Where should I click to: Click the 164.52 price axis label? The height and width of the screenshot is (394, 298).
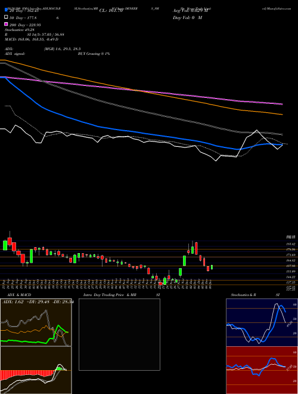(x=291, y=260)
